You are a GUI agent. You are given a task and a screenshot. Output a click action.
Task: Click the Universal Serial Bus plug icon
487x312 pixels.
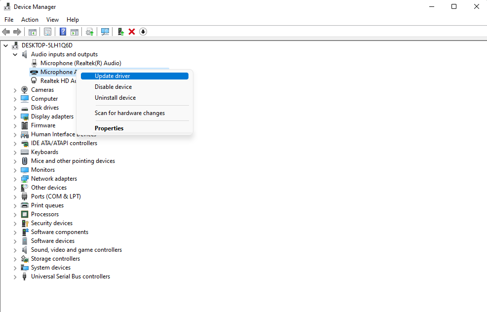tap(25, 276)
